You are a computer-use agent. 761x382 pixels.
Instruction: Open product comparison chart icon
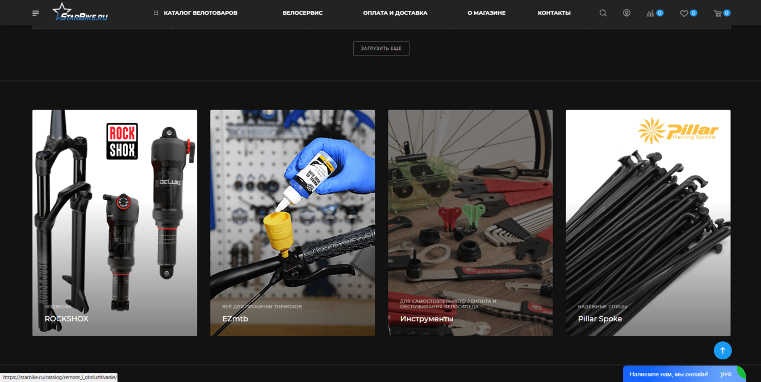click(650, 13)
